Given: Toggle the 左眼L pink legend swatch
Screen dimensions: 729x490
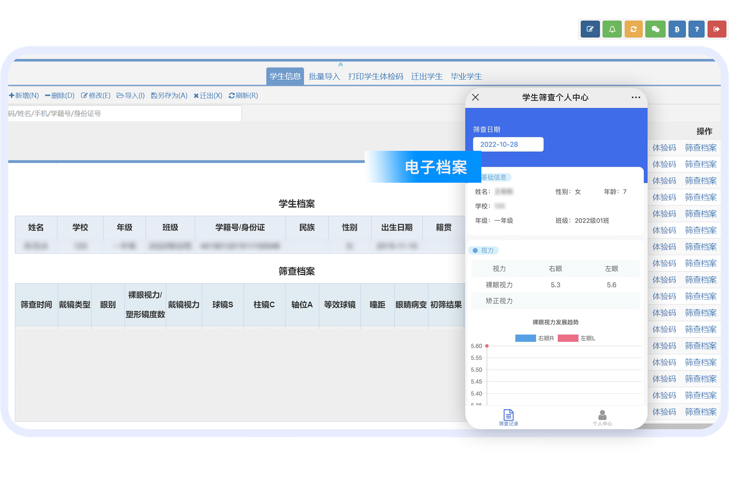Looking at the screenshot, I should tap(568, 338).
